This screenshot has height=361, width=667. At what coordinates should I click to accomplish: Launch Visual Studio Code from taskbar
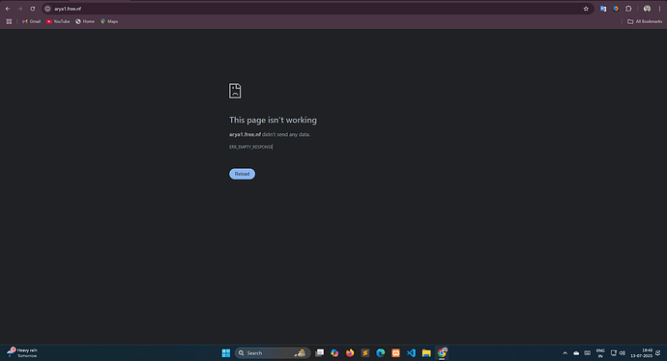[411, 353]
